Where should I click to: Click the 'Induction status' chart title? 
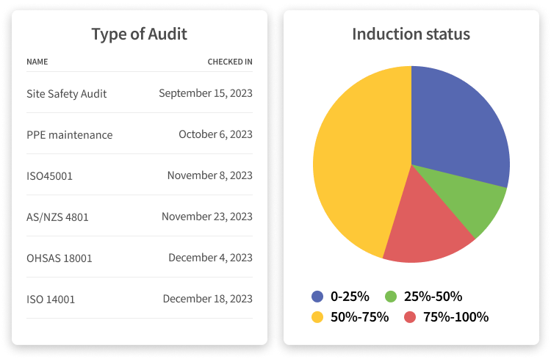411,35
